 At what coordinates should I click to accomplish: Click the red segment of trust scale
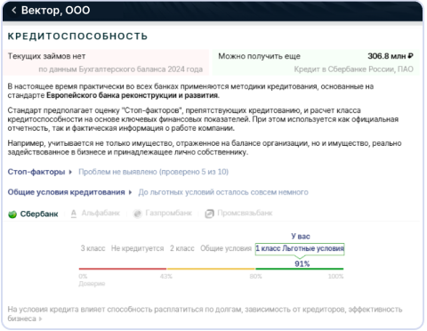point(123,269)
